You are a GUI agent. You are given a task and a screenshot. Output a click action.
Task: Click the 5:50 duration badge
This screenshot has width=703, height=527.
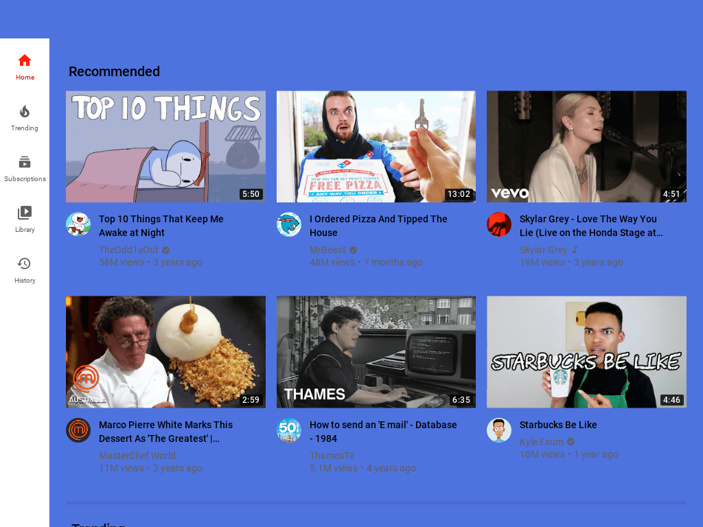(x=251, y=194)
